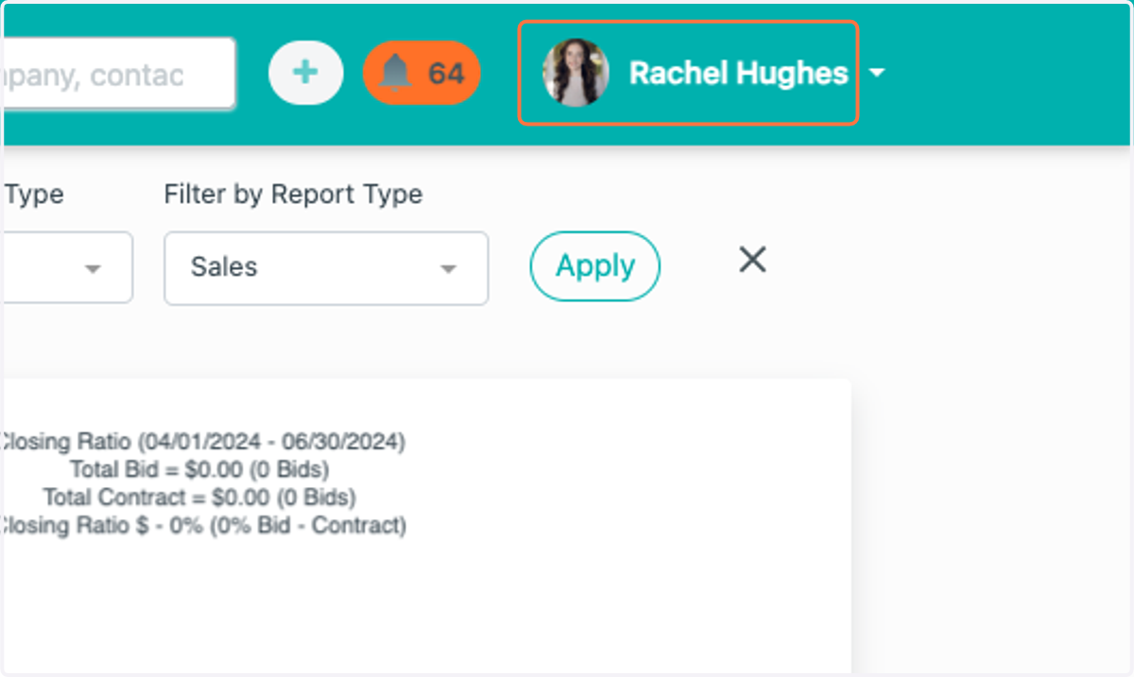Open notifications bell showing 64
The height and width of the screenshot is (677, 1134).
tap(421, 73)
